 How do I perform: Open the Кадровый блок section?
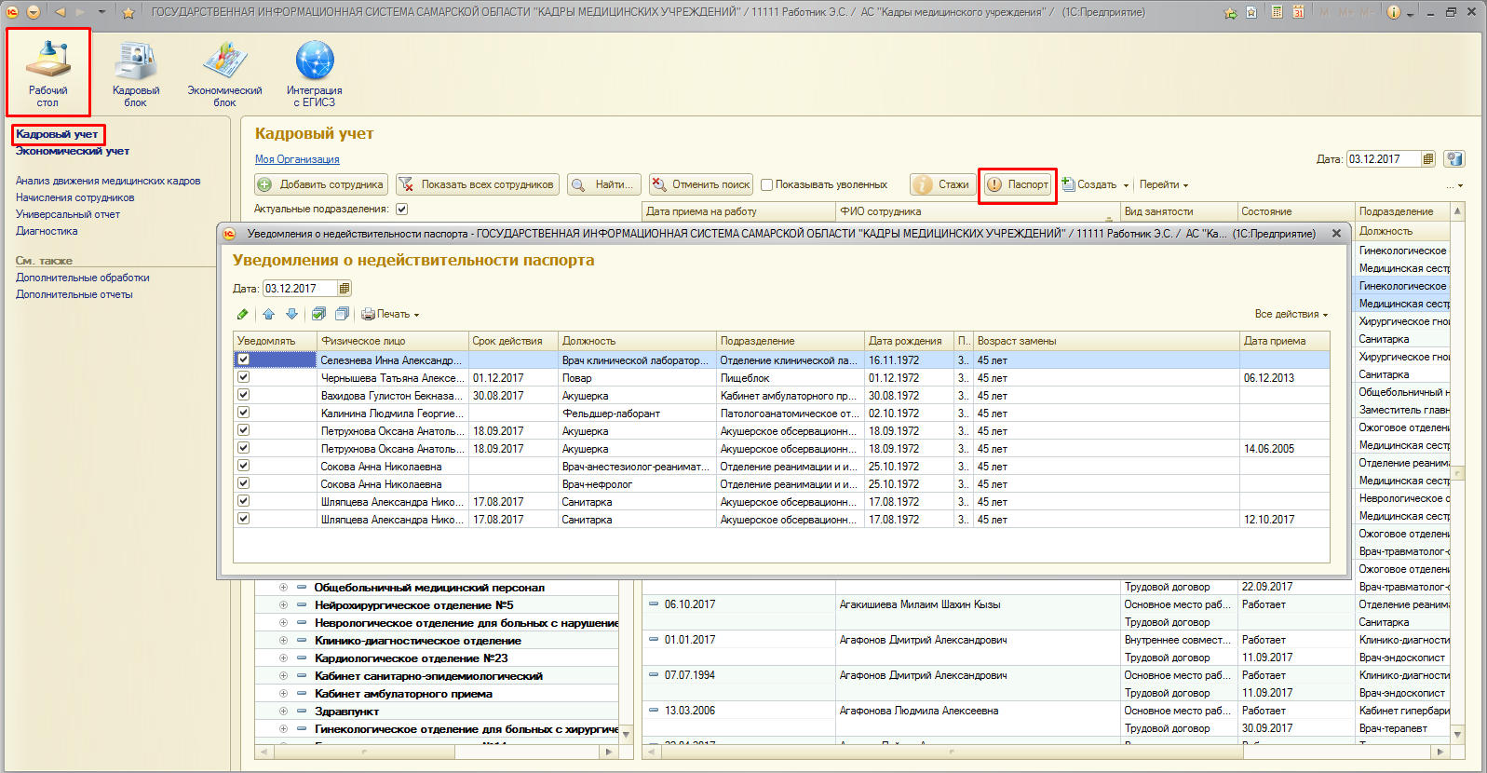(x=136, y=73)
